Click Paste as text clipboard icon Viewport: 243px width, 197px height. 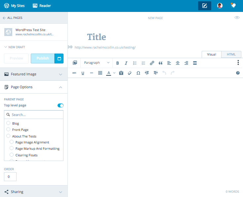click(x=121, y=73)
